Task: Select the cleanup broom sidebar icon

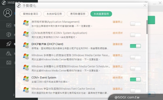Action: tap(9, 53)
